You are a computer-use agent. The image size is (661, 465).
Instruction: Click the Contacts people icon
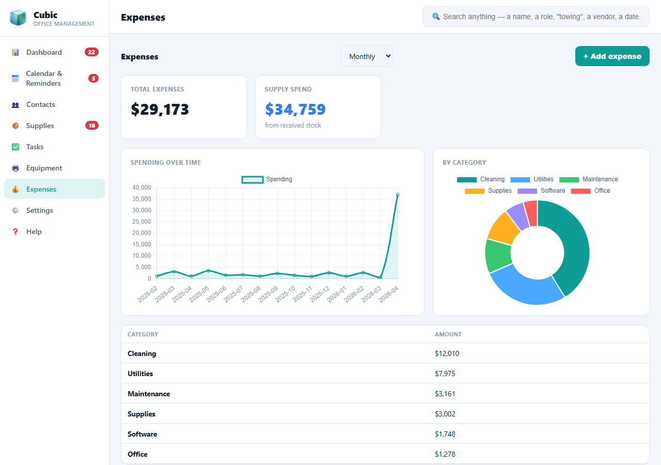coord(15,104)
